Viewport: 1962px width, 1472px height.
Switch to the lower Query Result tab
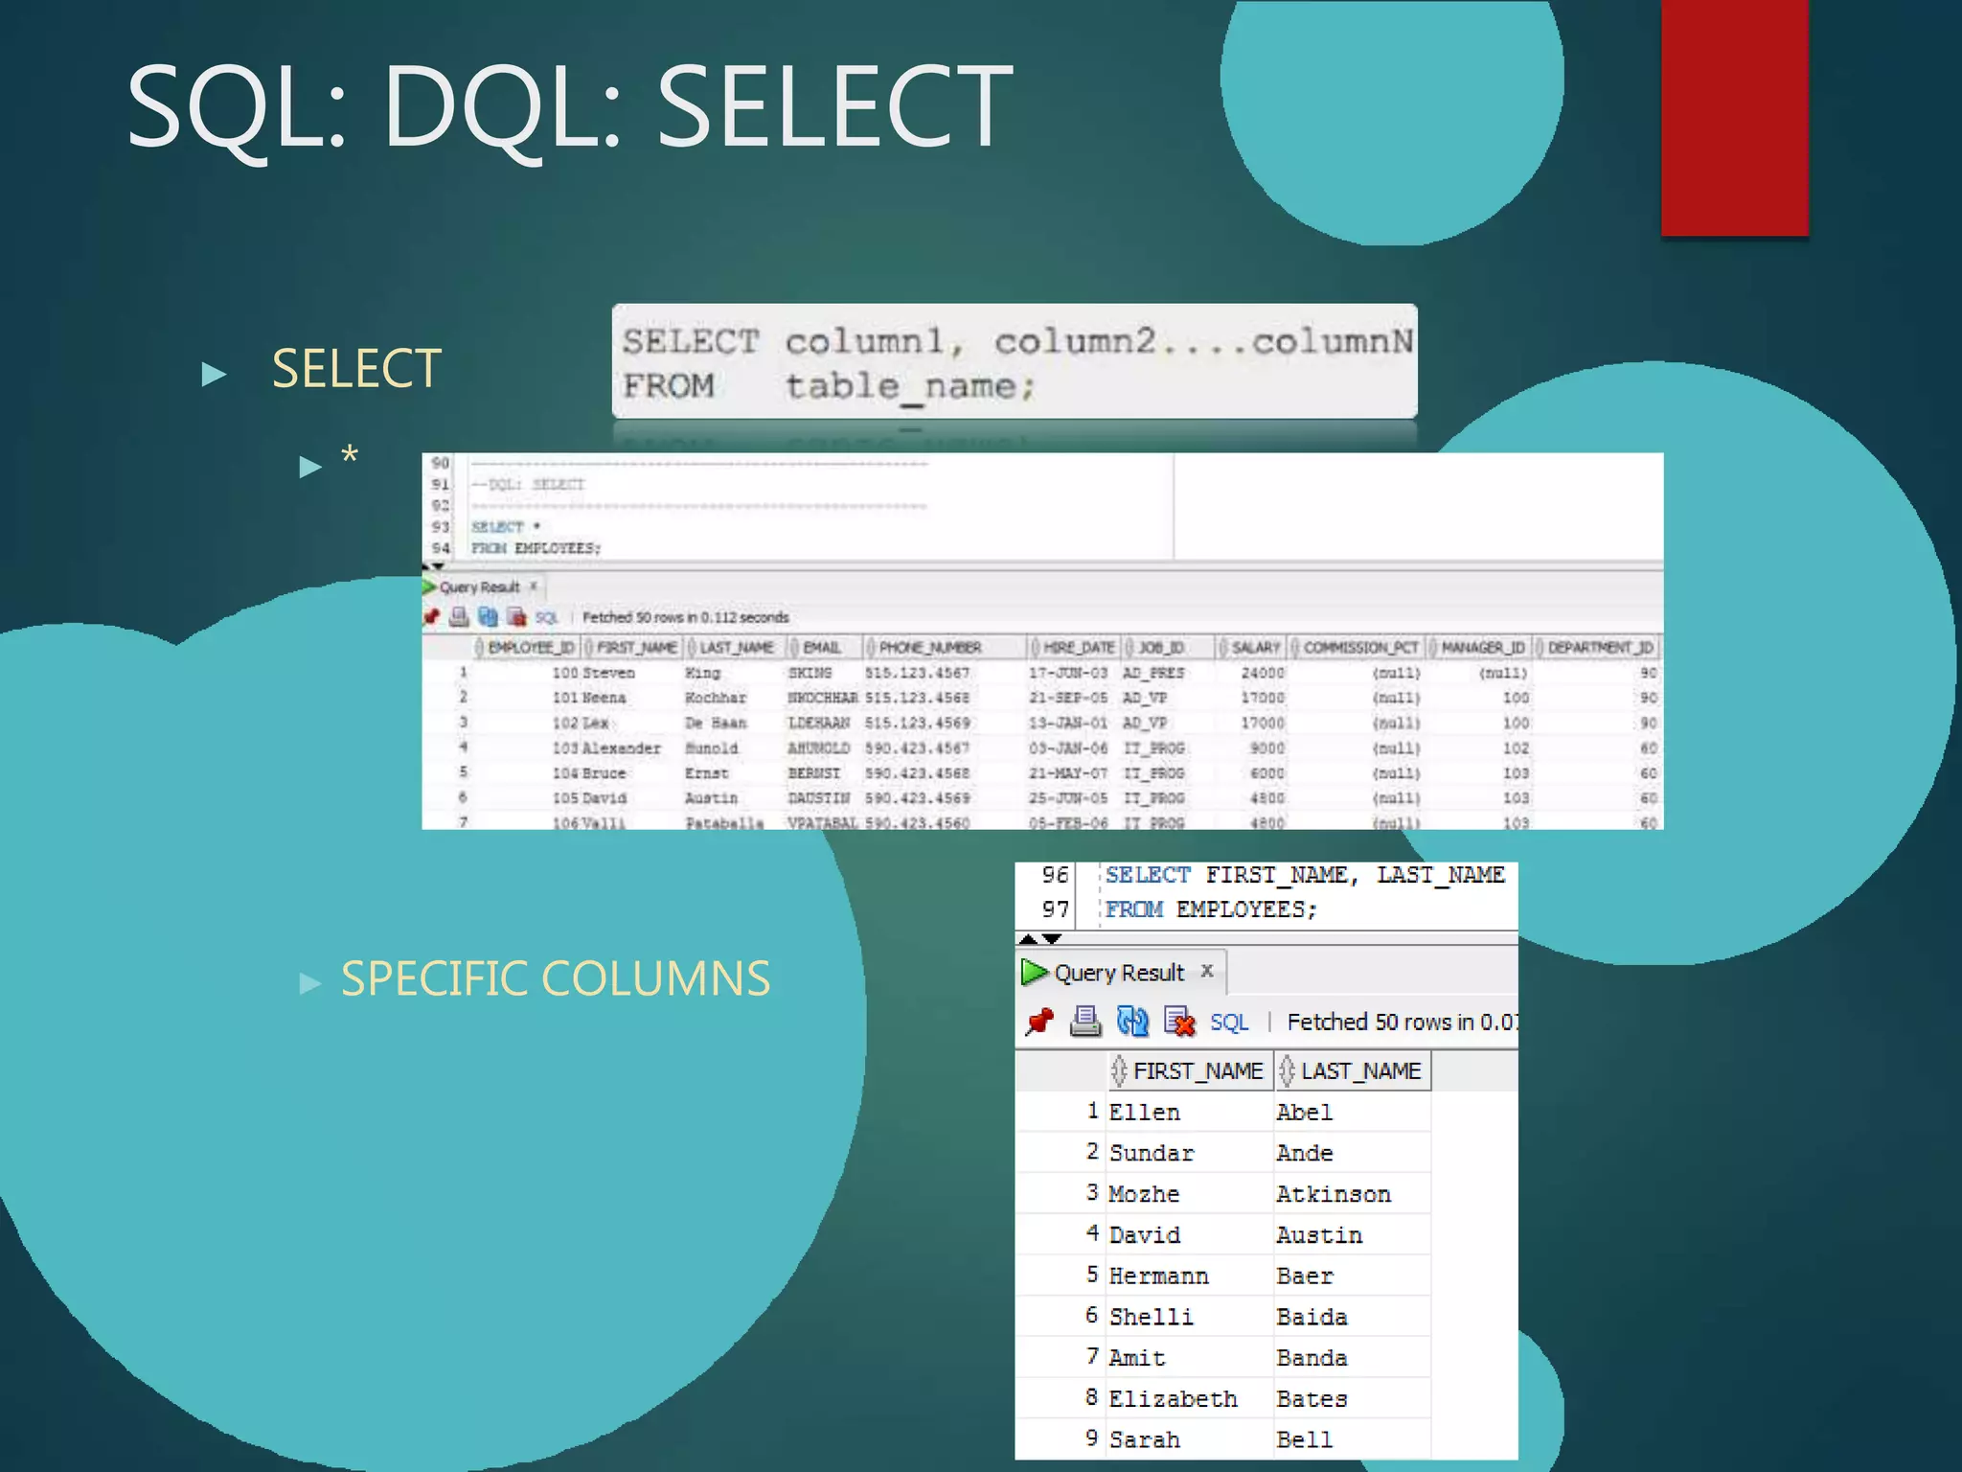tap(1118, 973)
